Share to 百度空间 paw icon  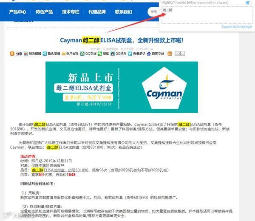tap(149, 54)
